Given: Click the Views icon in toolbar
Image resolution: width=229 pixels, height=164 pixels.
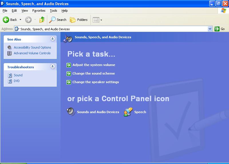Looking at the screenshot, I should tap(96, 20).
